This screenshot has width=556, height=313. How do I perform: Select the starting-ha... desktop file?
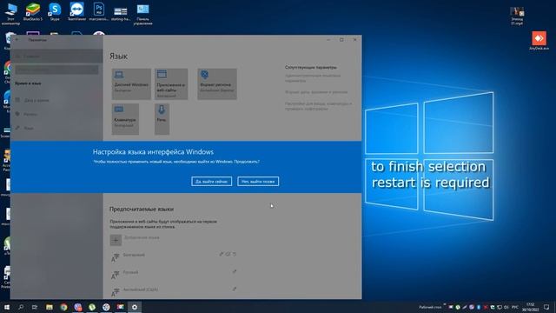point(121,14)
